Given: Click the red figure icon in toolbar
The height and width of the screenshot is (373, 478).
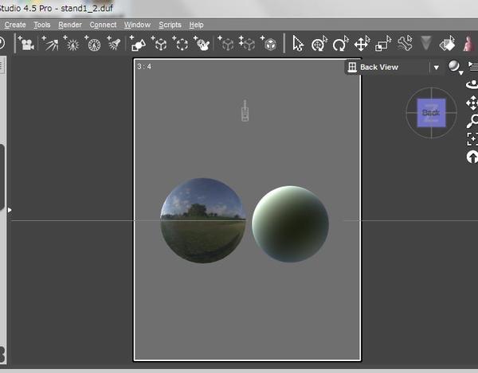Looking at the screenshot, I should [x=469, y=44].
